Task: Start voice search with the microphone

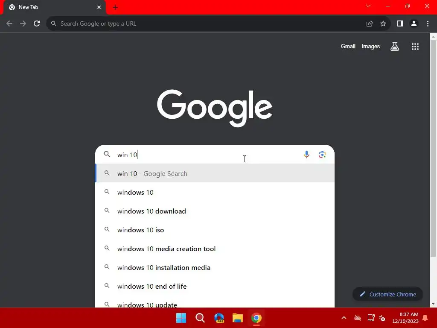Action: pyautogui.click(x=306, y=155)
